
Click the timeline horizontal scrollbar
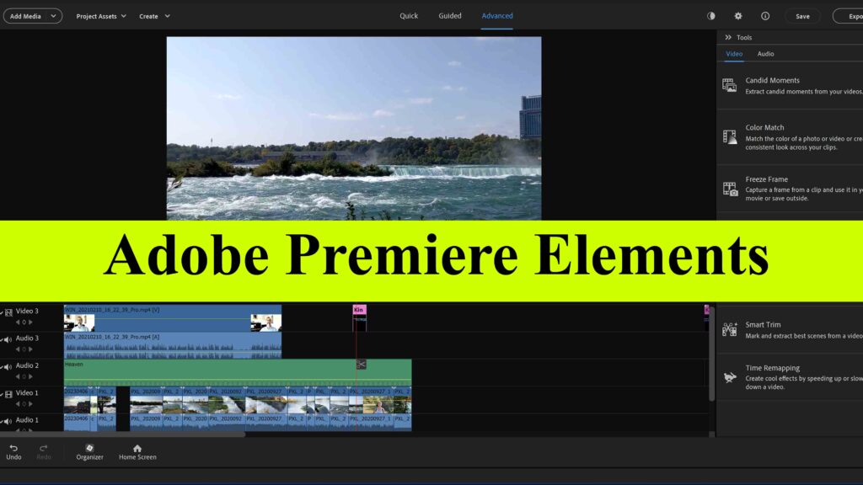123,434
